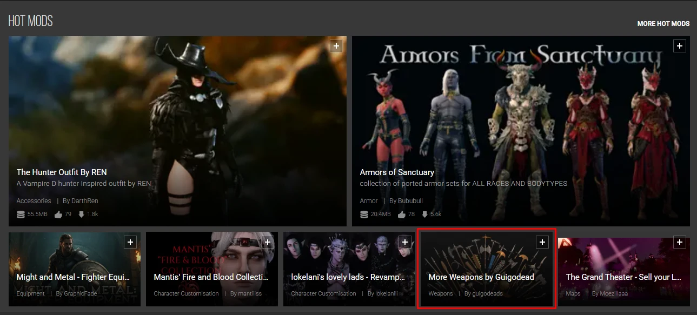697x315 pixels.
Task: Click the file size icon beside 55.5MB
Action: [21, 215]
